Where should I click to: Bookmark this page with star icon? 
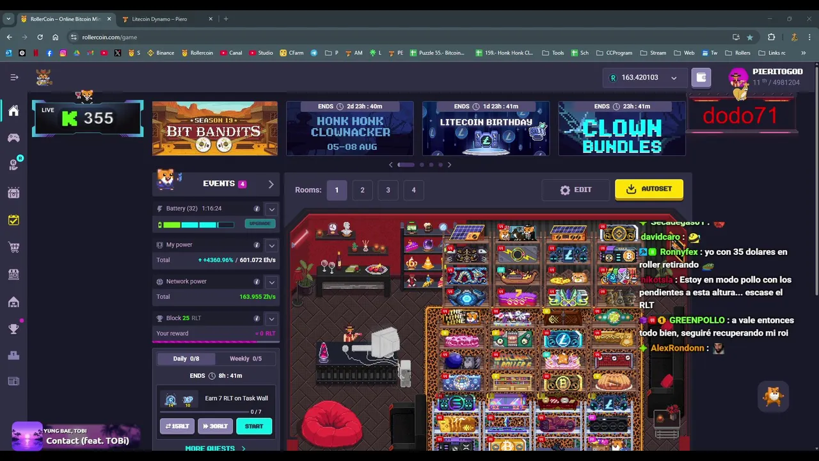click(x=750, y=37)
